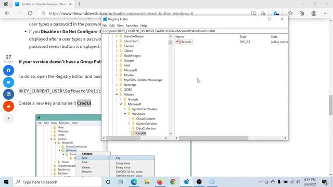Select the CredUI key
Image resolution: width=333 pixels, height=187 pixels.
tap(141, 133)
